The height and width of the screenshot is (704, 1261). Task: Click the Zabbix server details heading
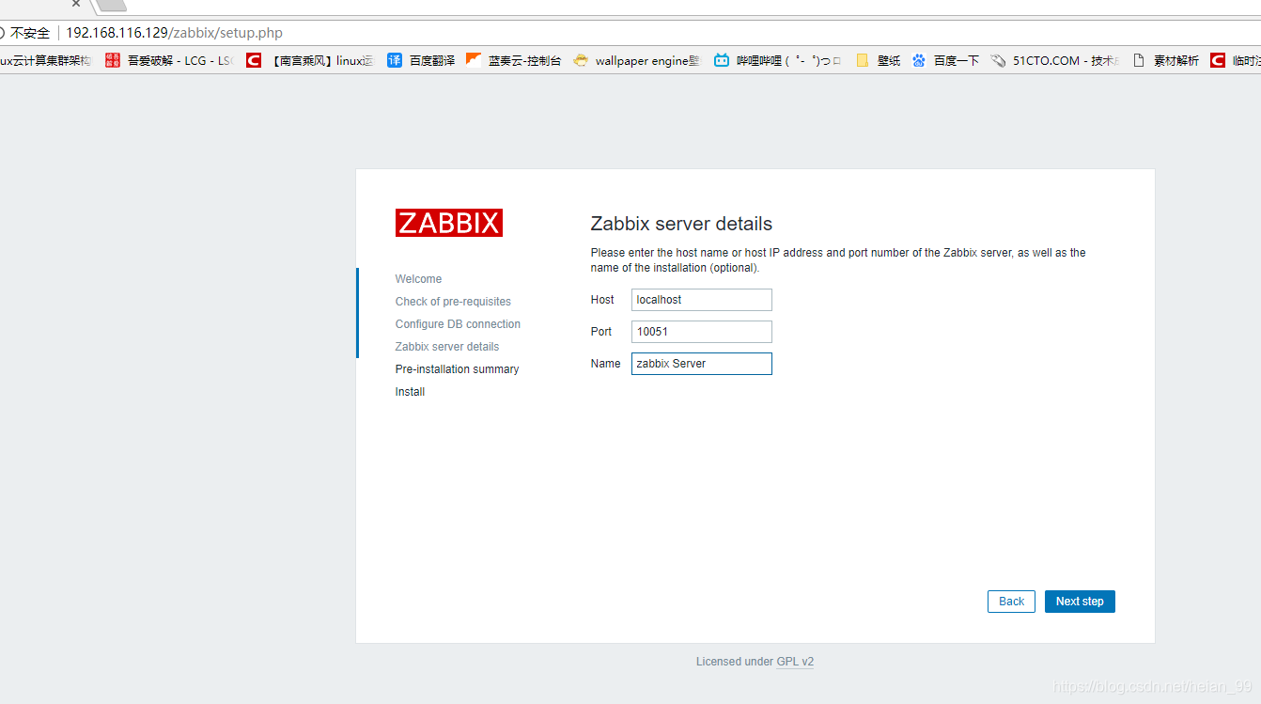tap(681, 224)
